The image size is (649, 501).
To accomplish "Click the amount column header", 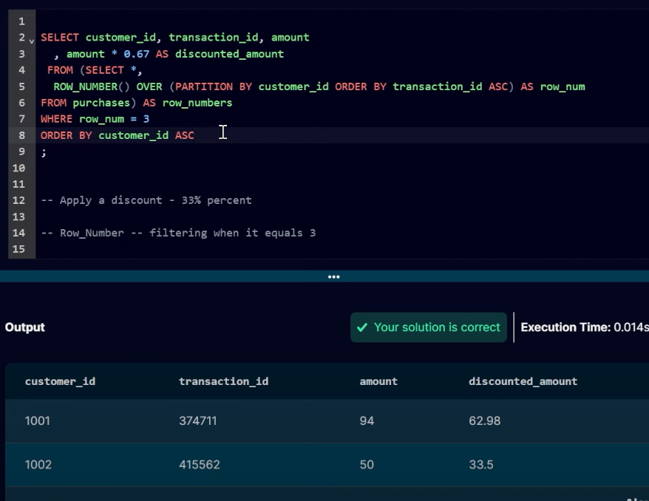I will coord(378,381).
